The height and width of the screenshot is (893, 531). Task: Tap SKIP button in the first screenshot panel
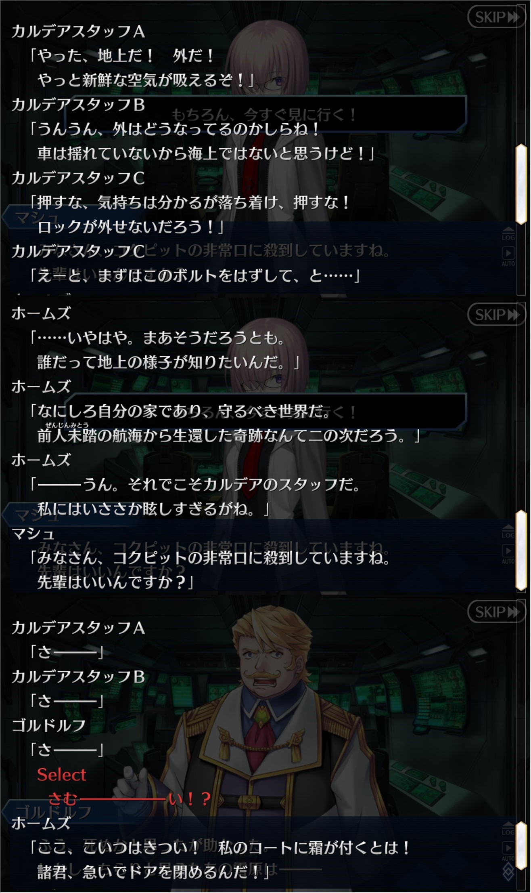pos(498,17)
